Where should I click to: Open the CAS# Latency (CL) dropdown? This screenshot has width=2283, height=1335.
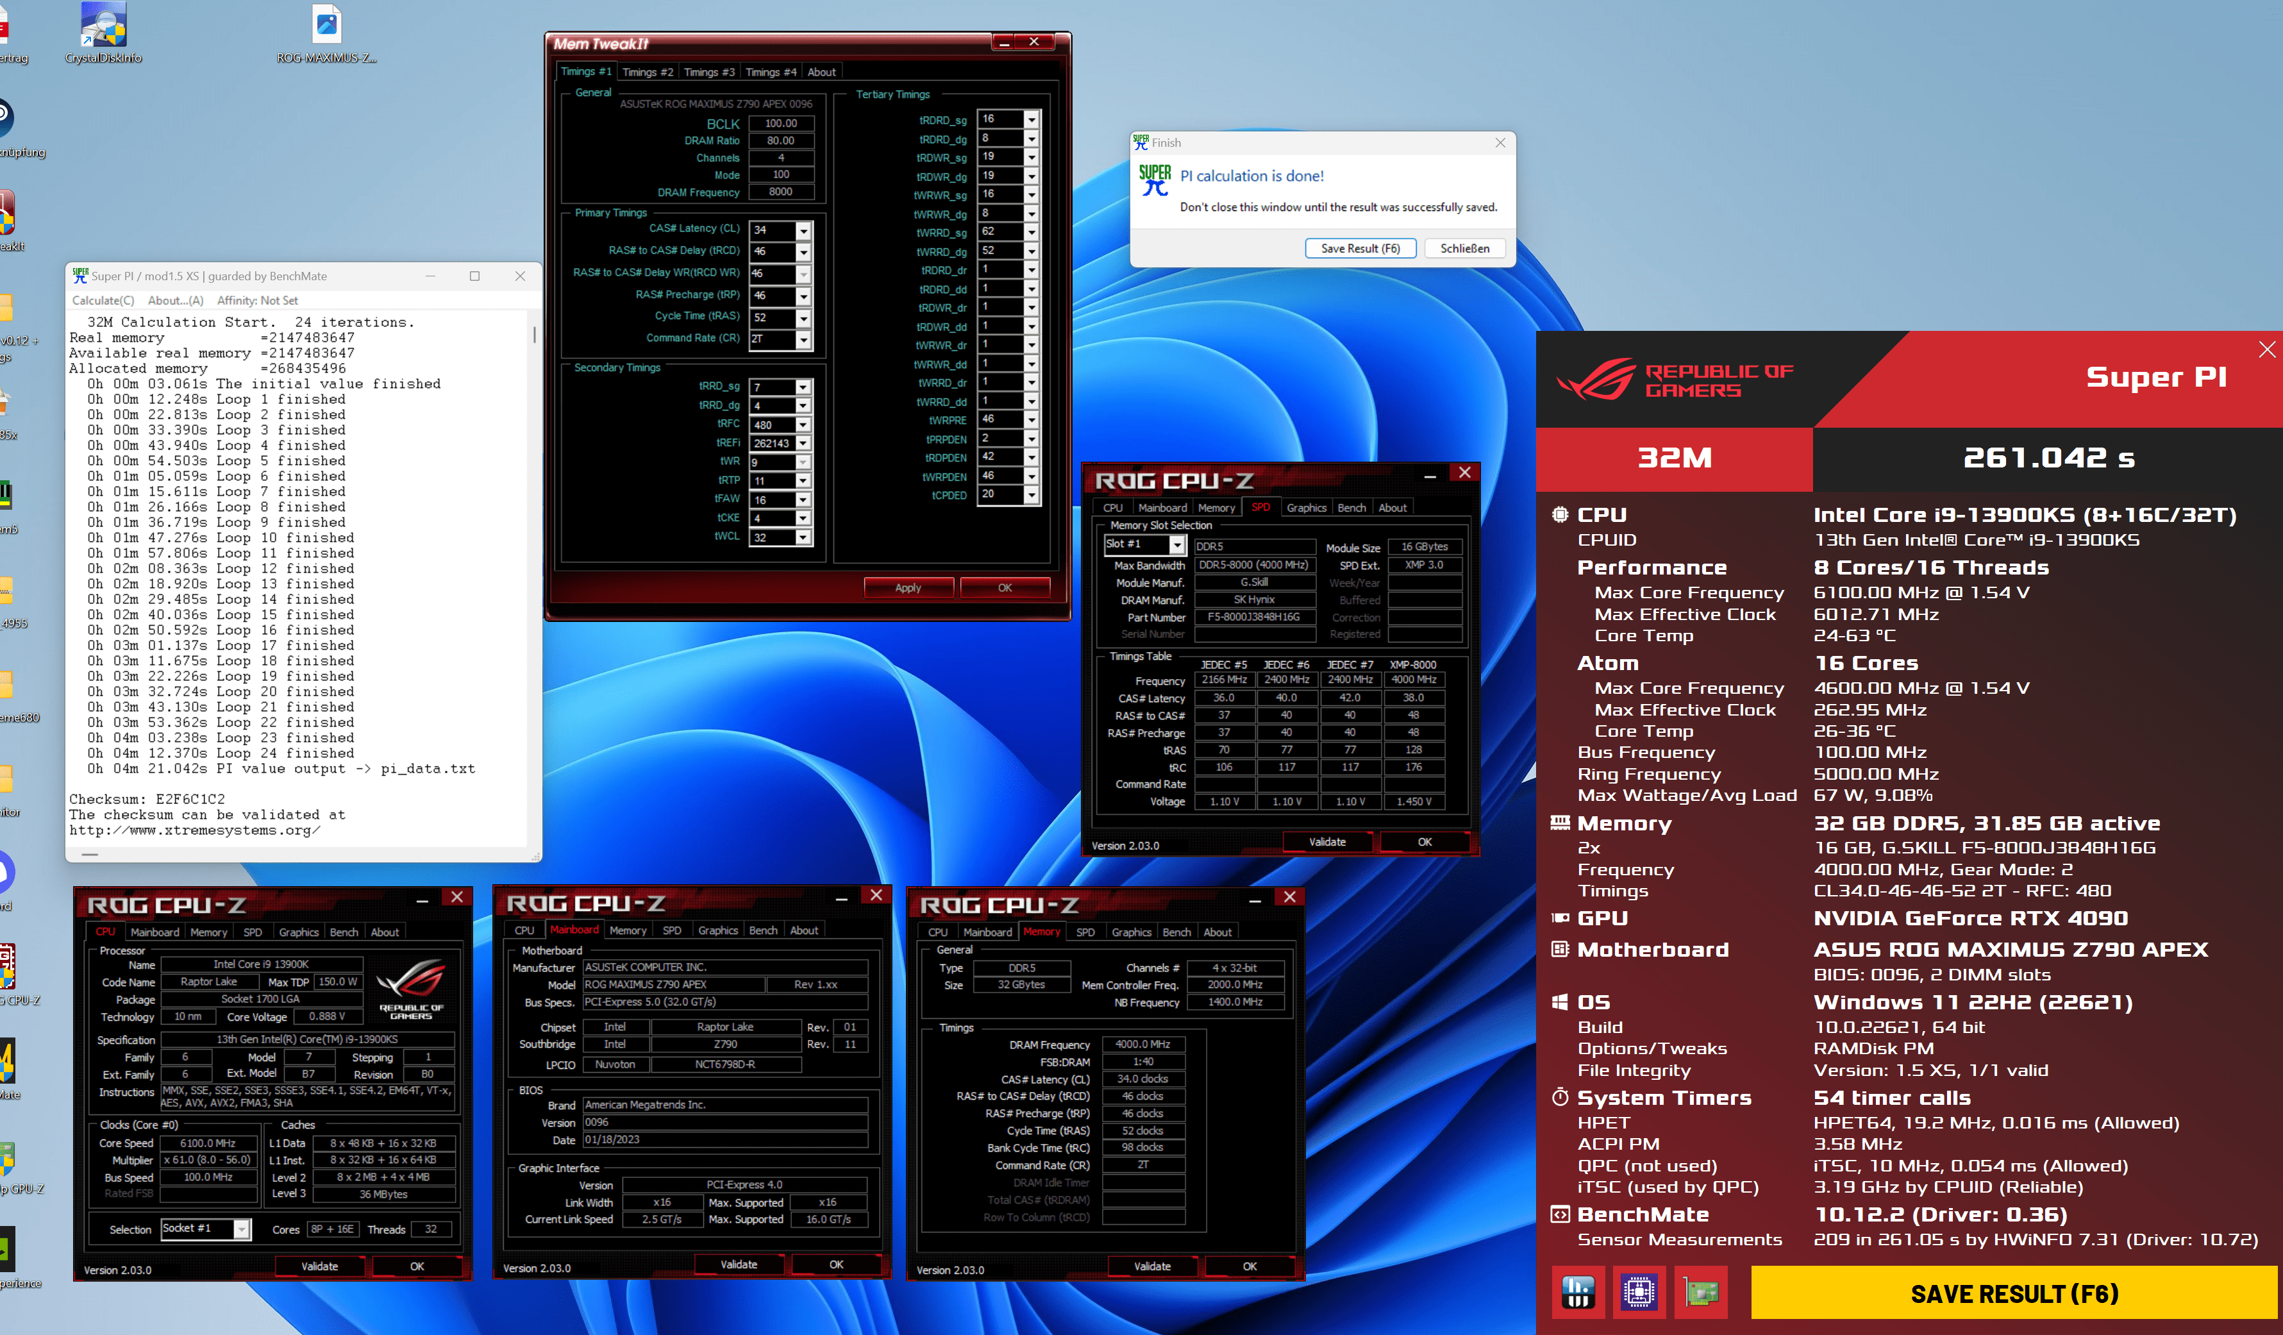(803, 230)
